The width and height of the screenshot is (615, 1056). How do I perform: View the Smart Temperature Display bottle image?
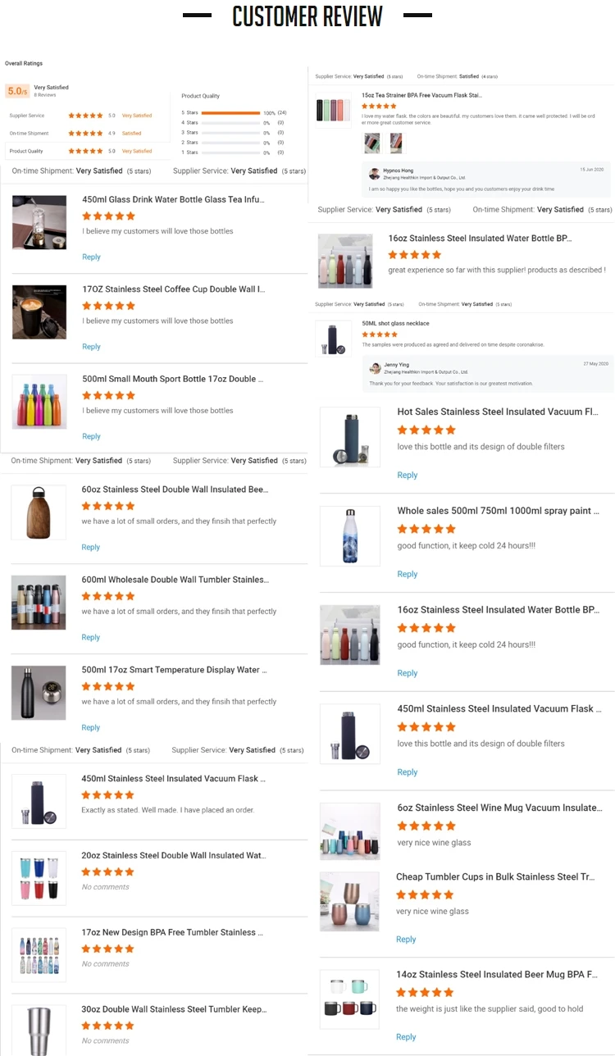click(x=39, y=693)
